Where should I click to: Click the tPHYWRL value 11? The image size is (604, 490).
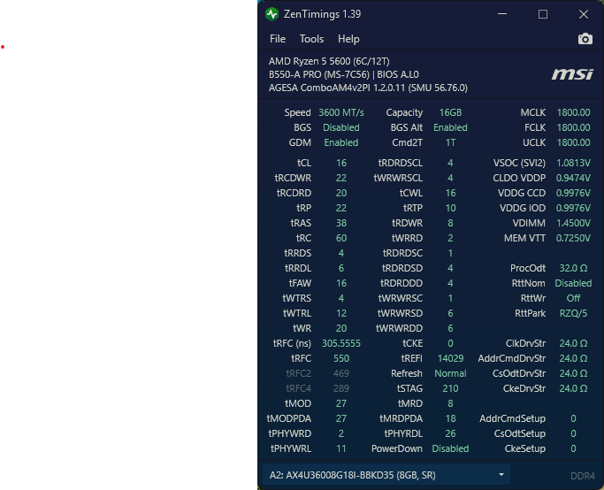340,448
